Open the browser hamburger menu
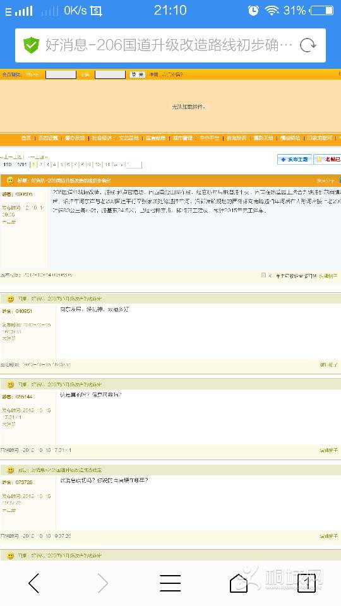The height and width of the screenshot is (606, 341). pyautogui.click(x=170, y=583)
